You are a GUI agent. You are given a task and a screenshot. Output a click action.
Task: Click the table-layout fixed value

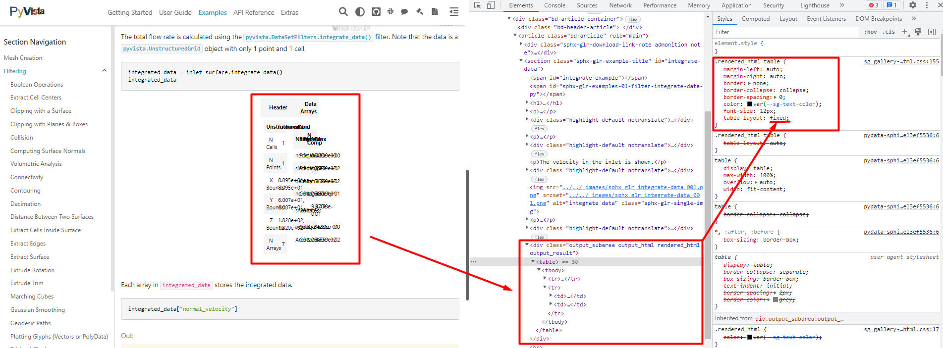(x=779, y=118)
